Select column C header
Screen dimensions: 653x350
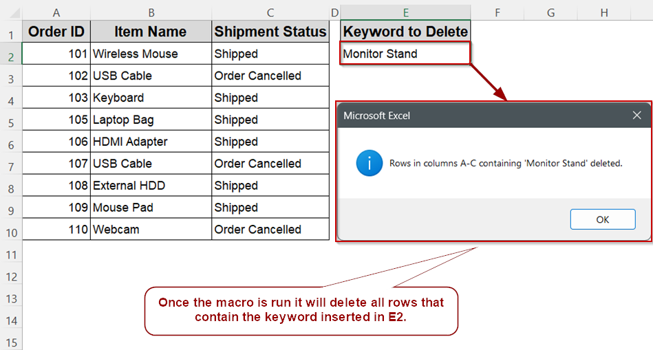pyautogui.click(x=270, y=13)
